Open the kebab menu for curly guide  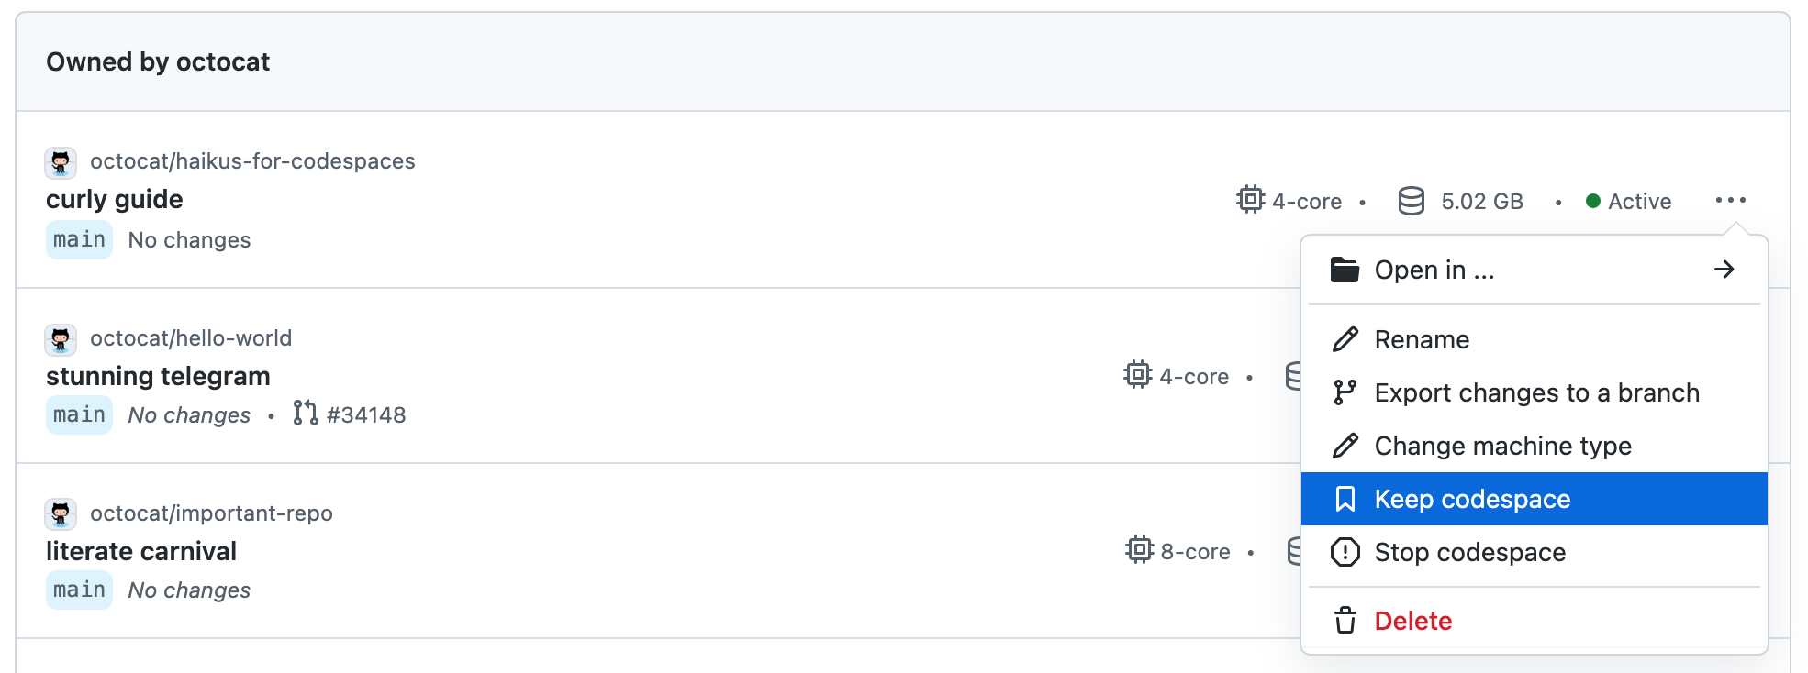(1730, 200)
